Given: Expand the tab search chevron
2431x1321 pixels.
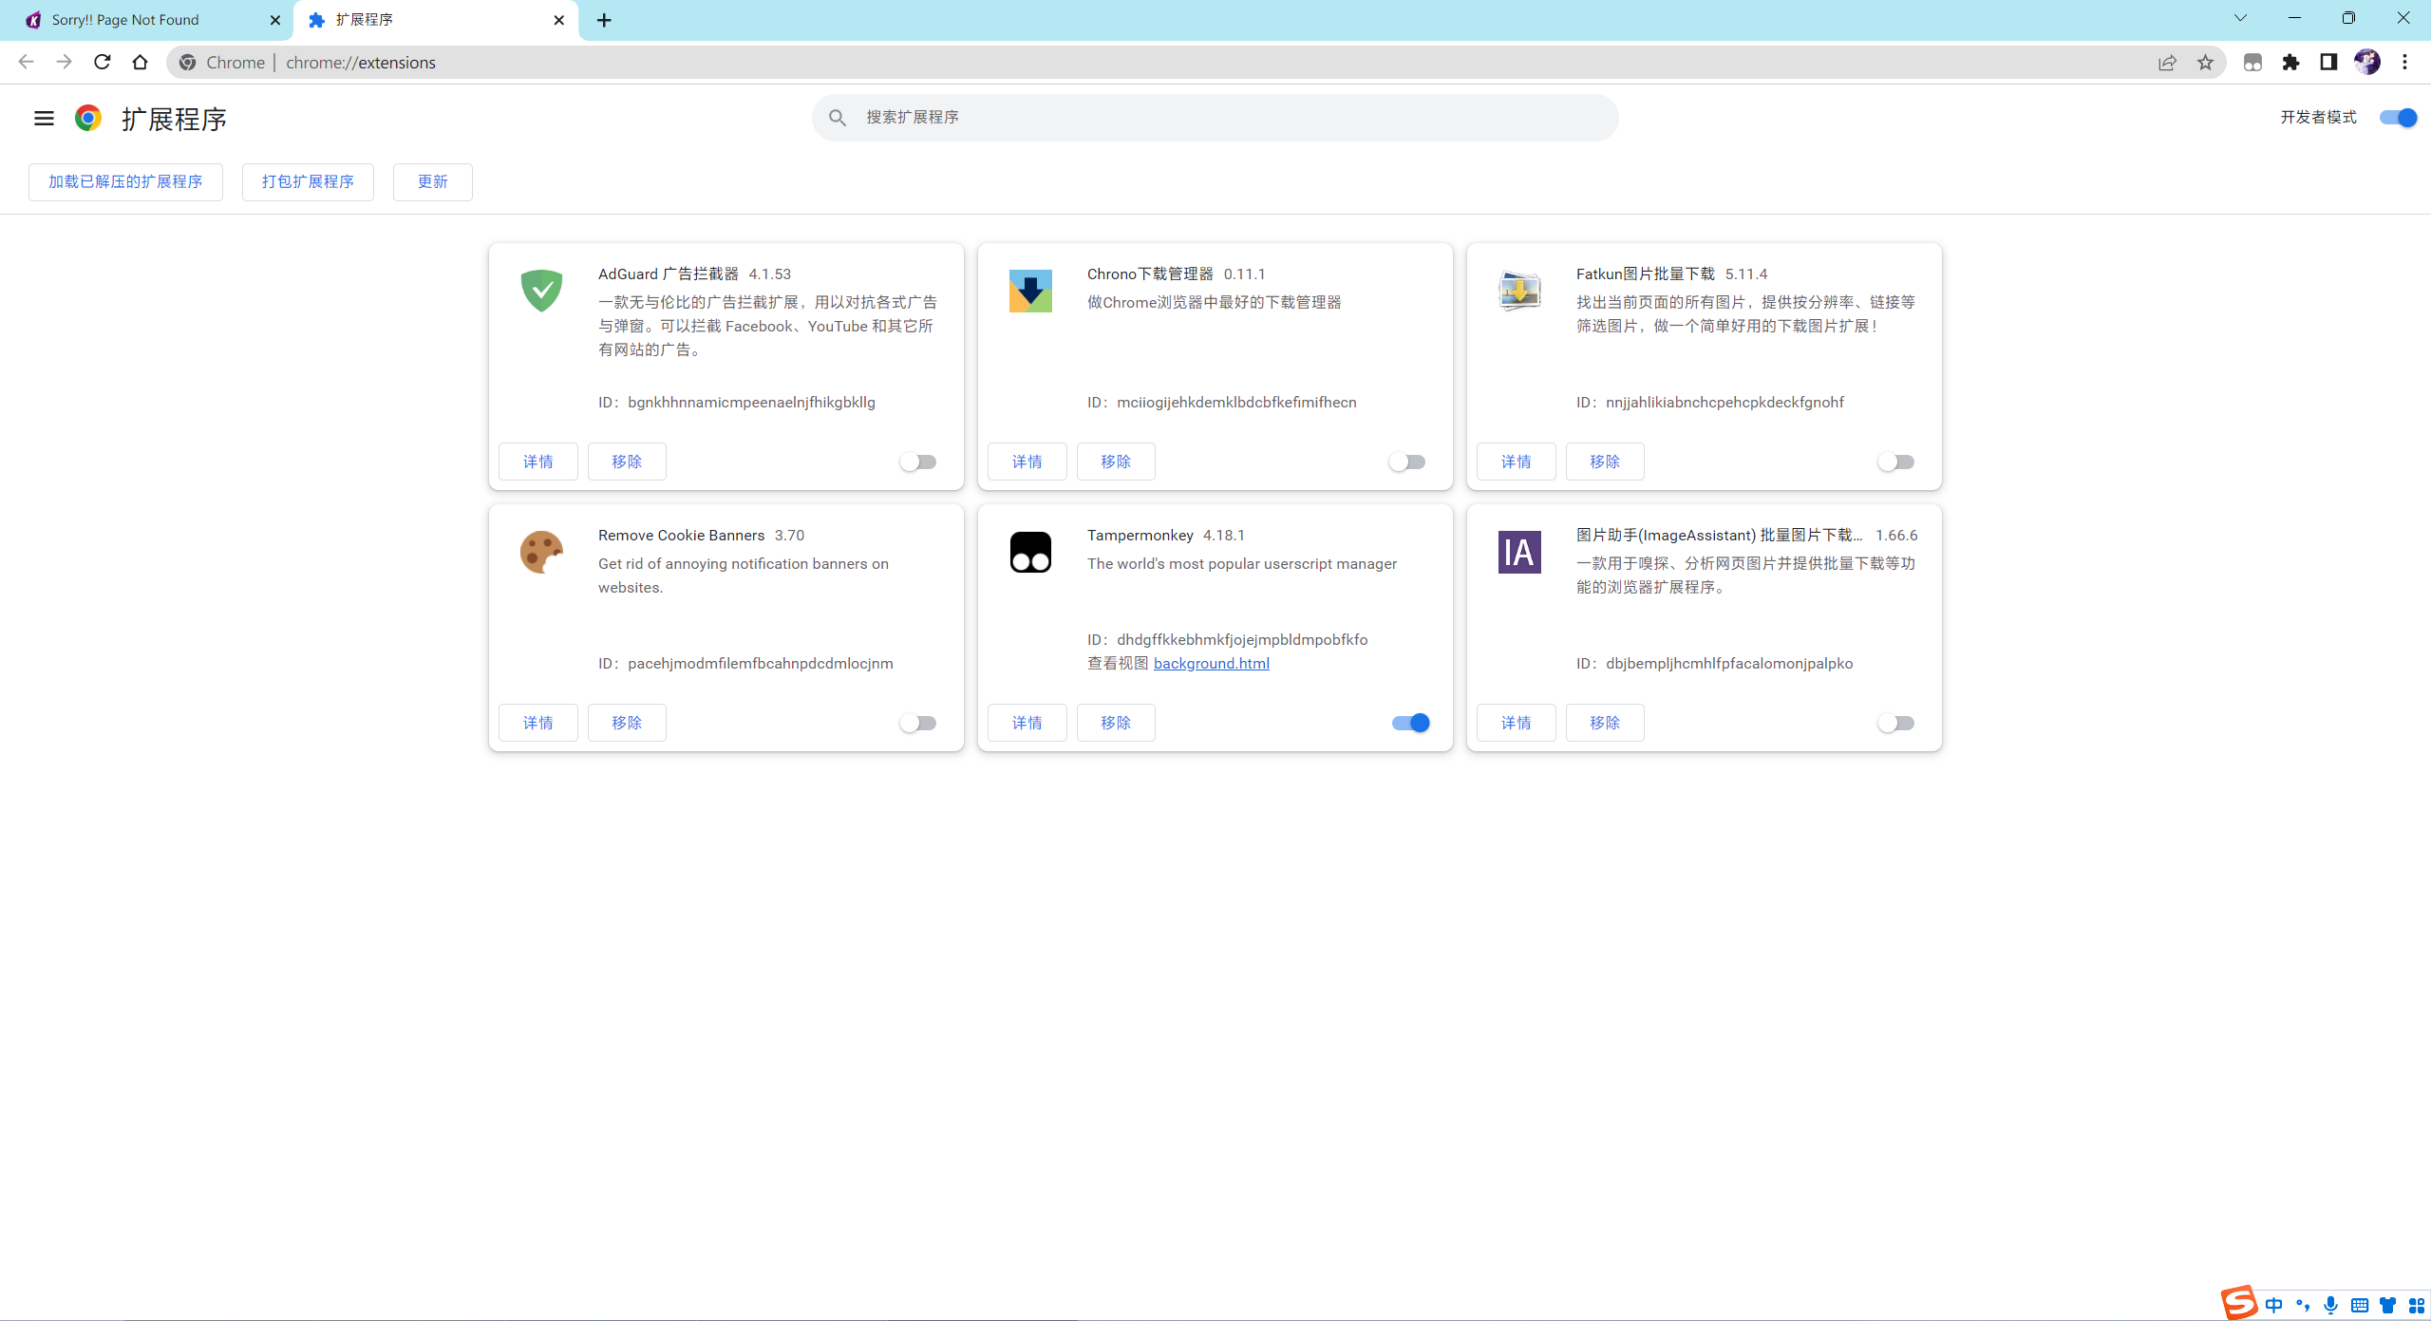Looking at the screenshot, I should [2240, 18].
